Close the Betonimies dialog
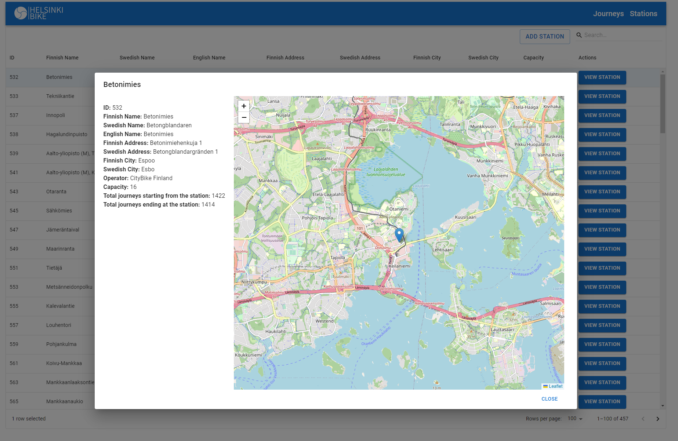Image resolution: width=678 pixels, height=441 pixels. point(549,399)
